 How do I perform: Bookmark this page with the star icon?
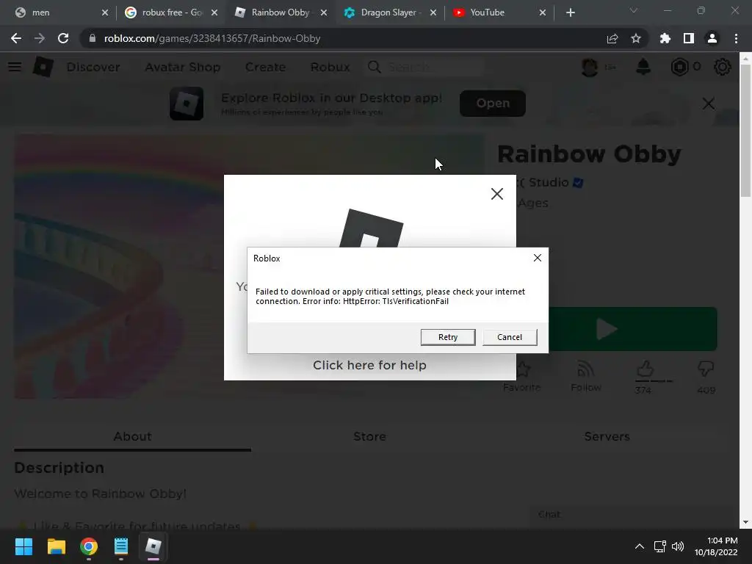pyautogui.click(x=635, y=38)
